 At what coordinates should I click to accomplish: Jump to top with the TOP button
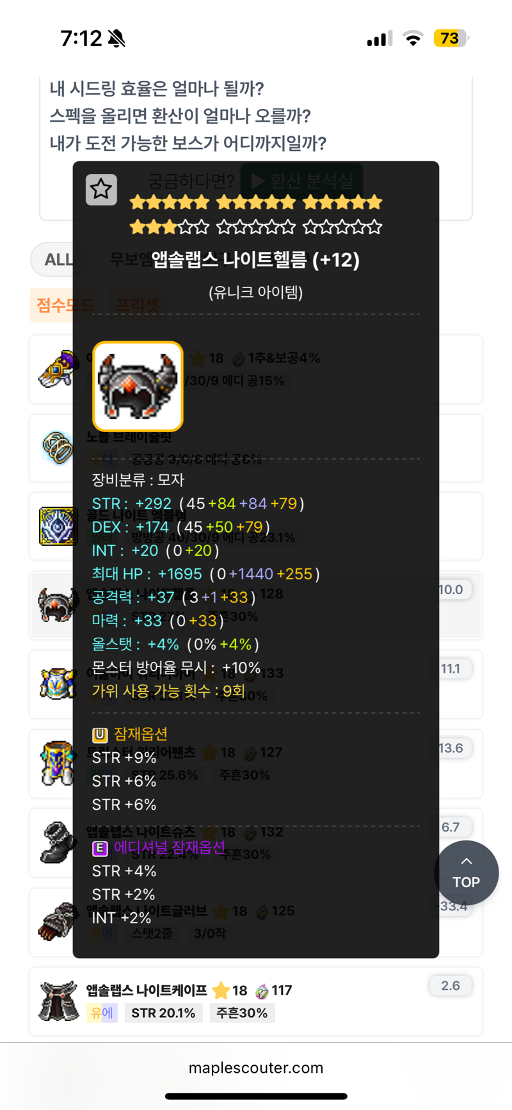(x=466, y=873)
